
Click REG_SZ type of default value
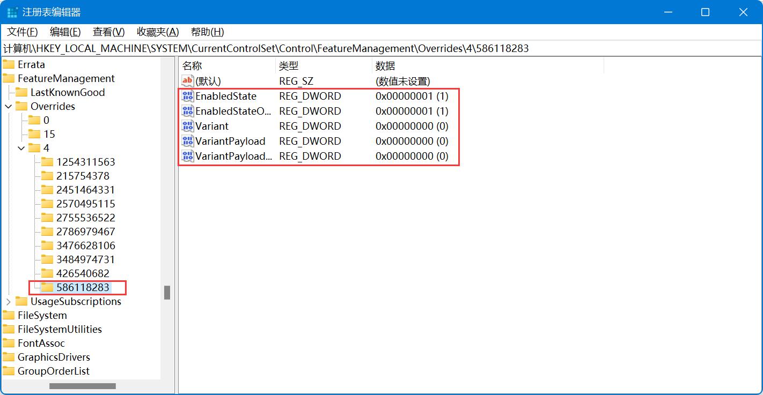pyautogui.click(x=296, y=81)
